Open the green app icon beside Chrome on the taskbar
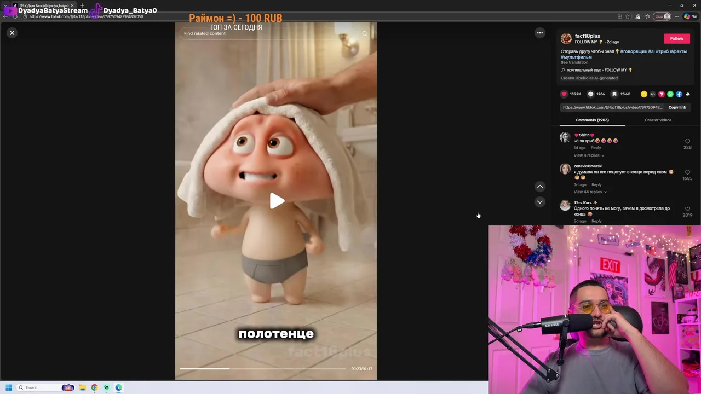Image resolution: width=701 pixels, height=394 pixels. click(x=107, y=387)
